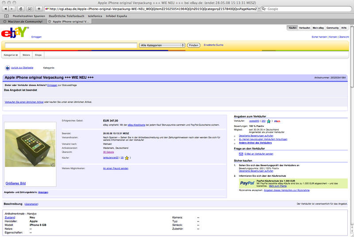The height and width of the screenshot is (237, 354).
Task: Close the MacUser.de Community tab
Action: click(x=5, y=22)
